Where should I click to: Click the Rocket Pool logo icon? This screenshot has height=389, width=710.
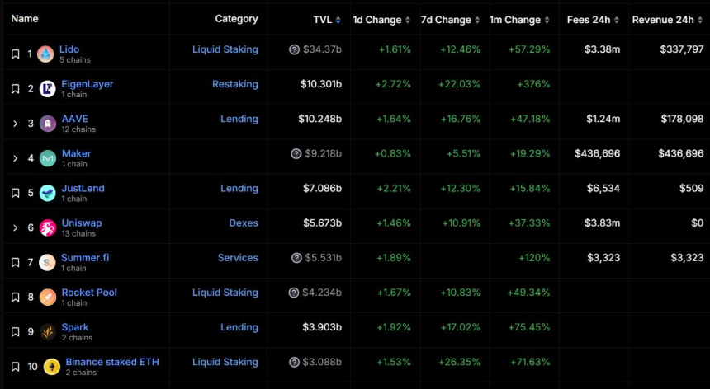pyautogui.click(x=48, y=297)
